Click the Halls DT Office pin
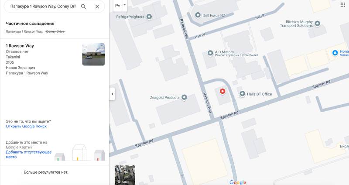The width and height of the screenshot is (349, 185). (243, 94)
